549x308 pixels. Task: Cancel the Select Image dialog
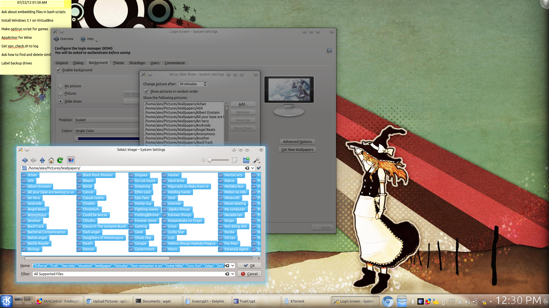click(x=249, y=274)
